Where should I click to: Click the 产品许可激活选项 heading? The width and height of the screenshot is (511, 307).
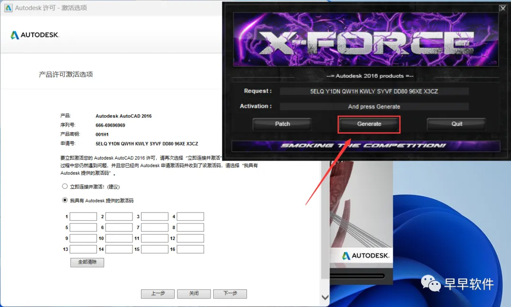[x=66, y=75]
